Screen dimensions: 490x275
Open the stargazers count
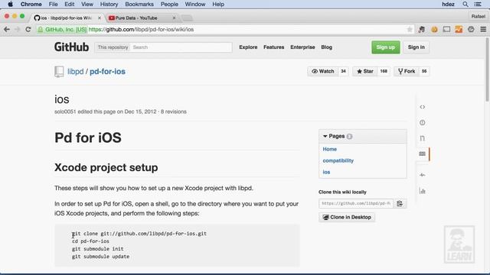(384, 71)
